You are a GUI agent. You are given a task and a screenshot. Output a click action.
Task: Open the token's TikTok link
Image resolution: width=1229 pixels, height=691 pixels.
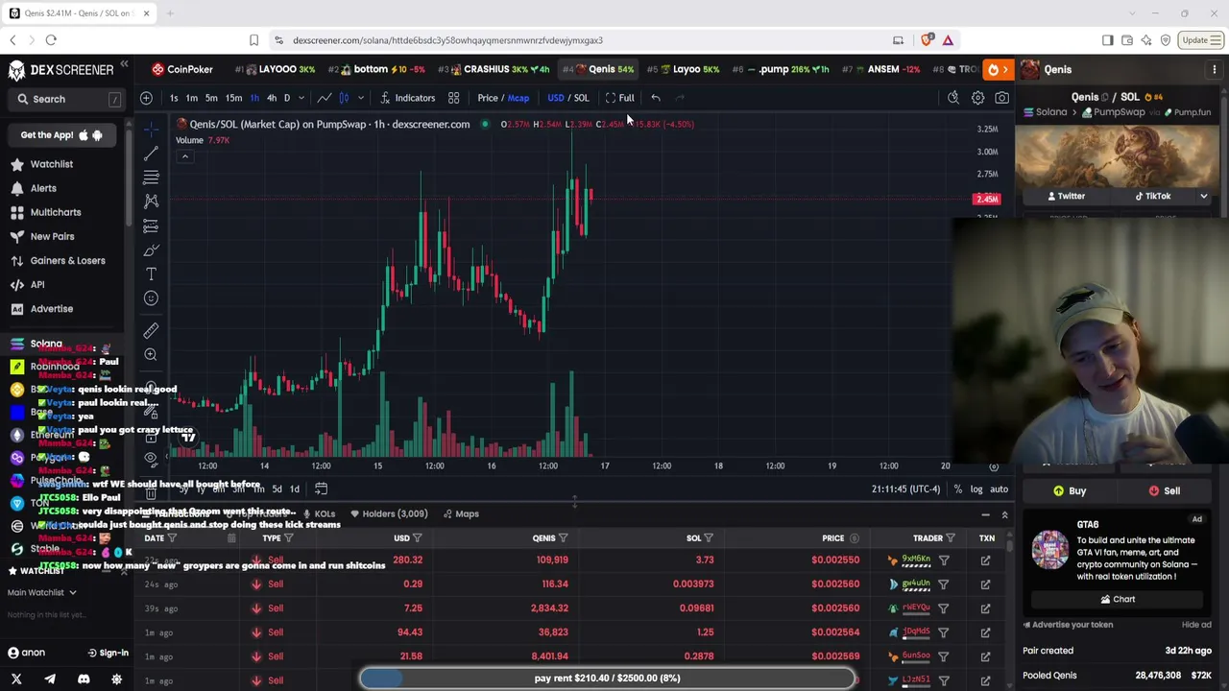[x=1152, y=196]
